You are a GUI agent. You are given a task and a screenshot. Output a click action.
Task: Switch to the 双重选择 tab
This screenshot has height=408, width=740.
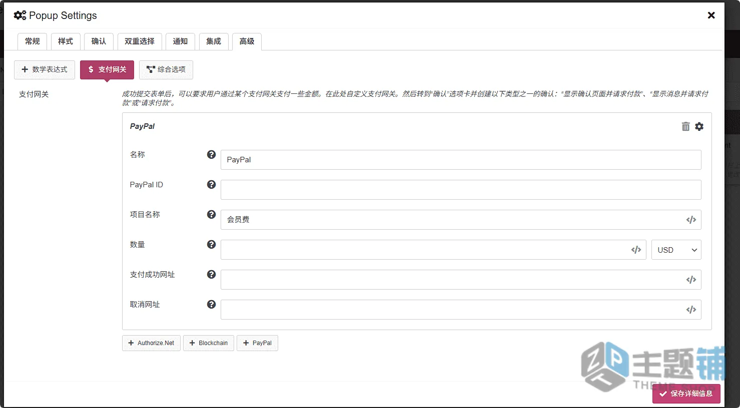pyautogui.click(x=140, y=41)
